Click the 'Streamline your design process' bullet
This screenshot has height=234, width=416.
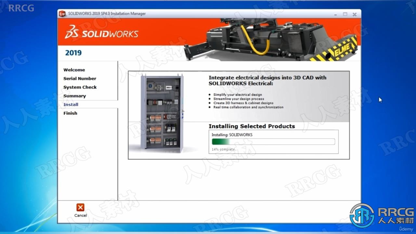(x=239, y=99)
